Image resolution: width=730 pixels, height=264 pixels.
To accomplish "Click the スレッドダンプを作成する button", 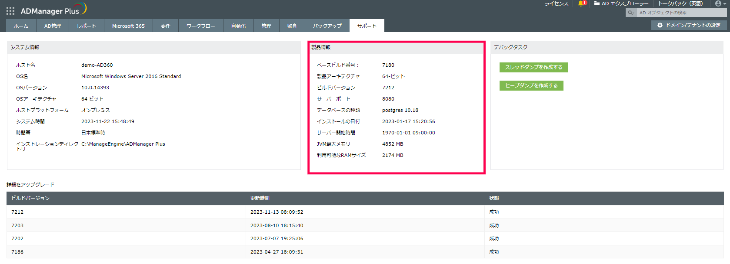I will 533,67.
